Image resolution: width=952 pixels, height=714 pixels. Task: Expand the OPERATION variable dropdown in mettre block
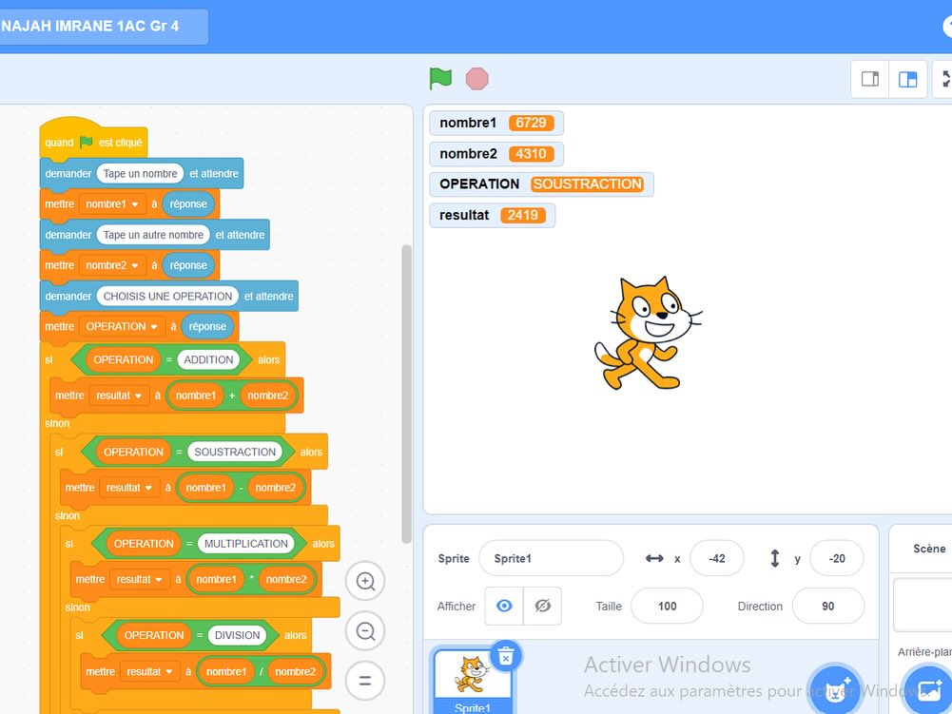click(154, 326)
